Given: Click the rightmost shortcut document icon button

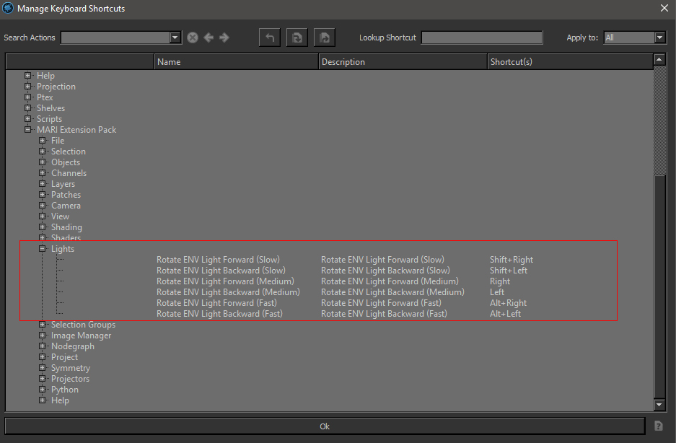Looking at the screenshot, I should 324,38.
